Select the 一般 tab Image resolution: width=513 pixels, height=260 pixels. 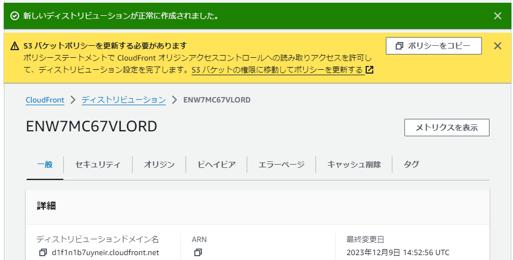pyautogui.click(x=45, y=164)
